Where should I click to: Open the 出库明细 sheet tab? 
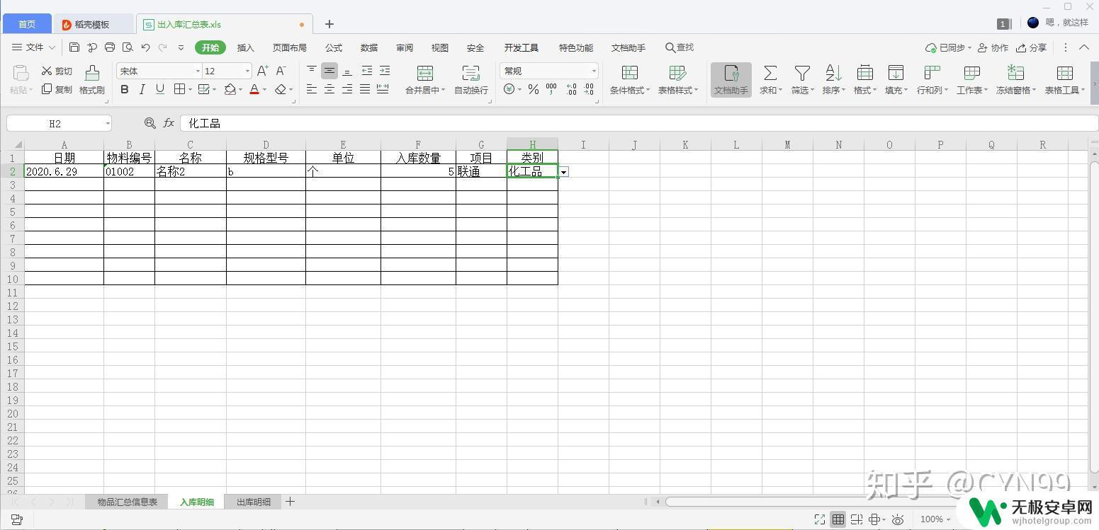coord(253,502)
